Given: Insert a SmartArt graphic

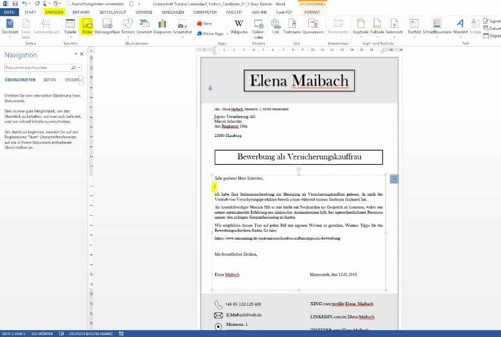Looking at the screenshot, I should [144, 26].
